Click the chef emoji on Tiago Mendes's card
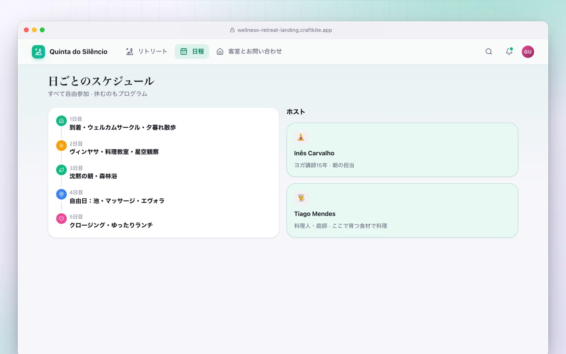The width and height of the screenshot is (566, 354). (301, 198)
